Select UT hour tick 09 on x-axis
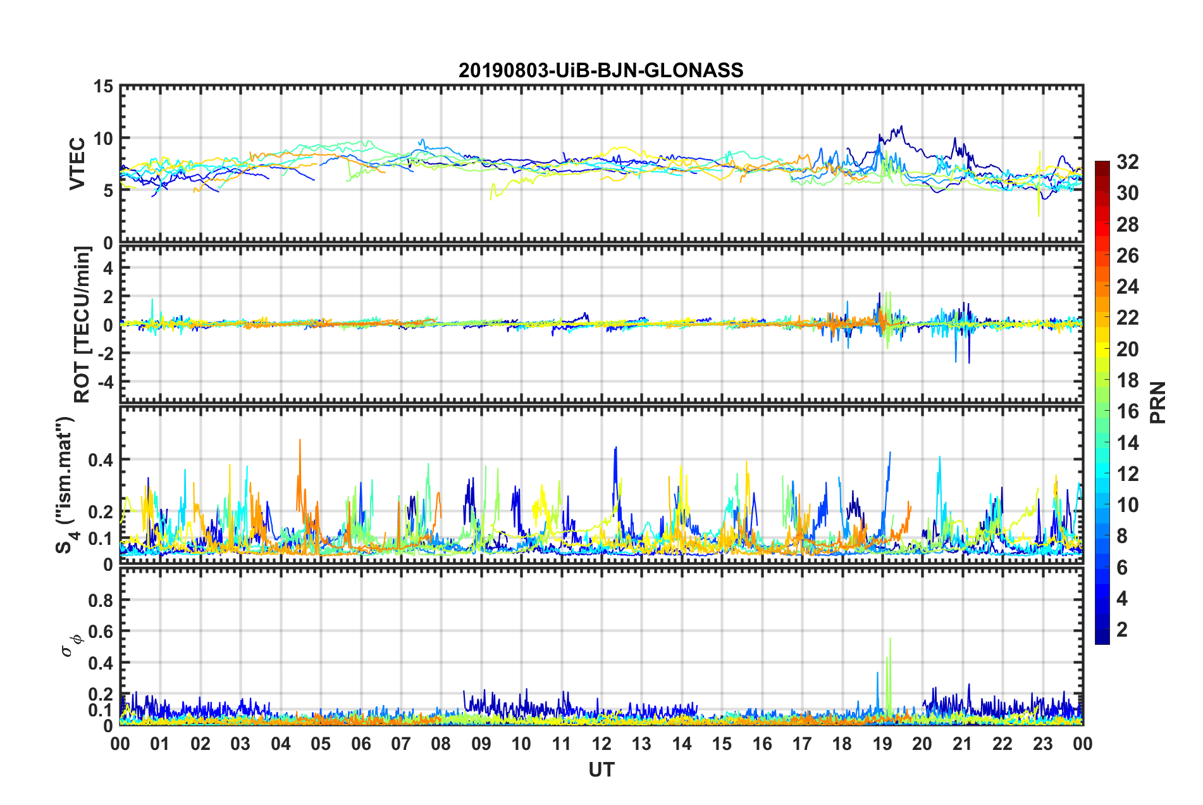 click(481, 744)
